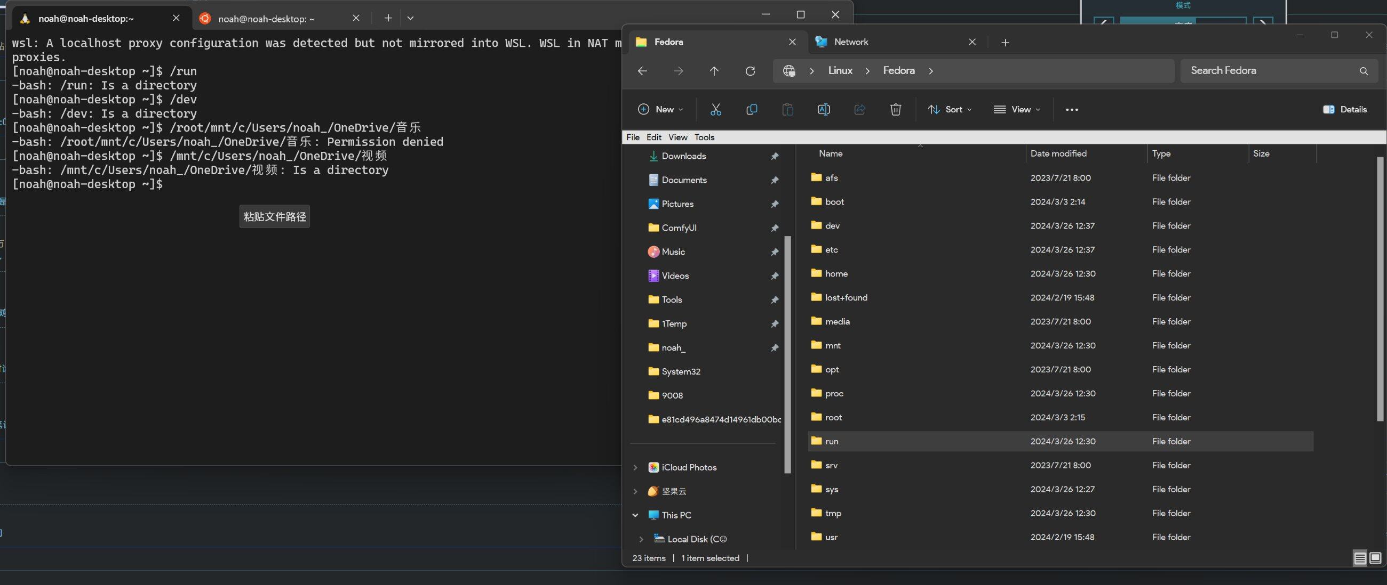Viewport: 1387px width, 585px height.
Task: Go up one level with the up arrow
Action: [x=714, y=70]
